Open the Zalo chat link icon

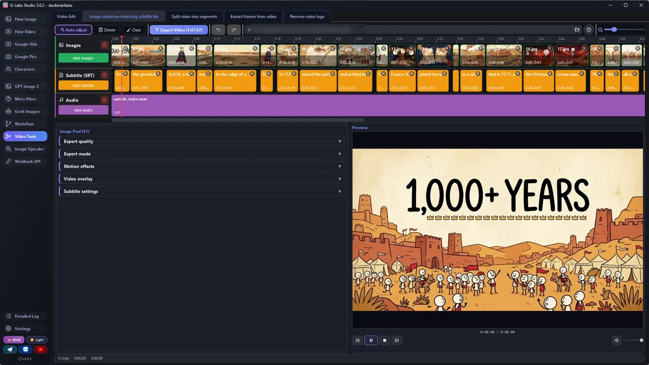pos(26,349)
